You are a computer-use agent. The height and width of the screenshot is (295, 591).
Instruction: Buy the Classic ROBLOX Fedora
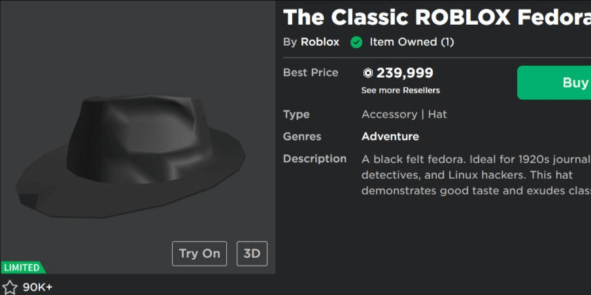pyautogui.click(x=554, y=83)
